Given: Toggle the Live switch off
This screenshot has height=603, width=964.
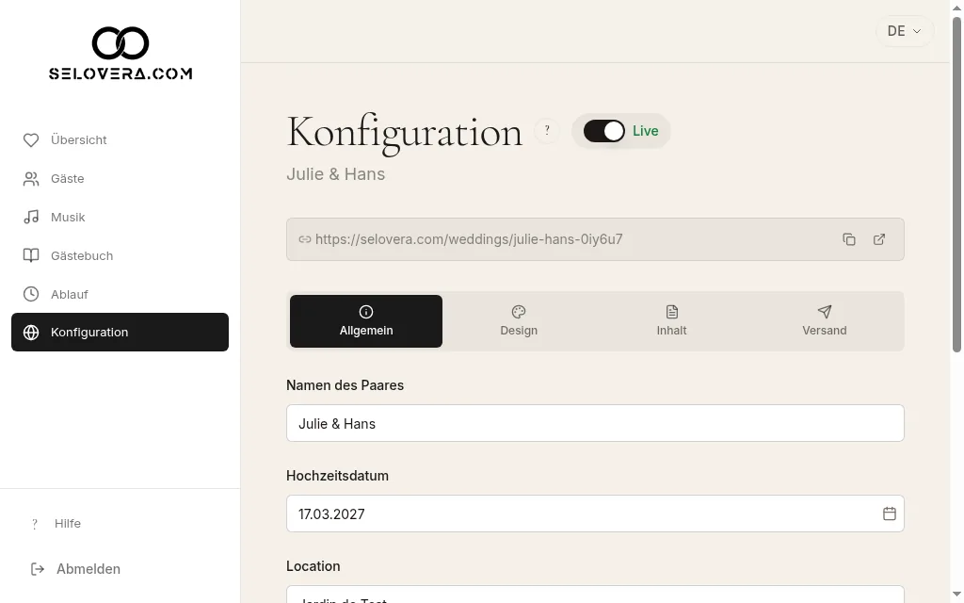Looking at the screenshot, I should point(603,131).
